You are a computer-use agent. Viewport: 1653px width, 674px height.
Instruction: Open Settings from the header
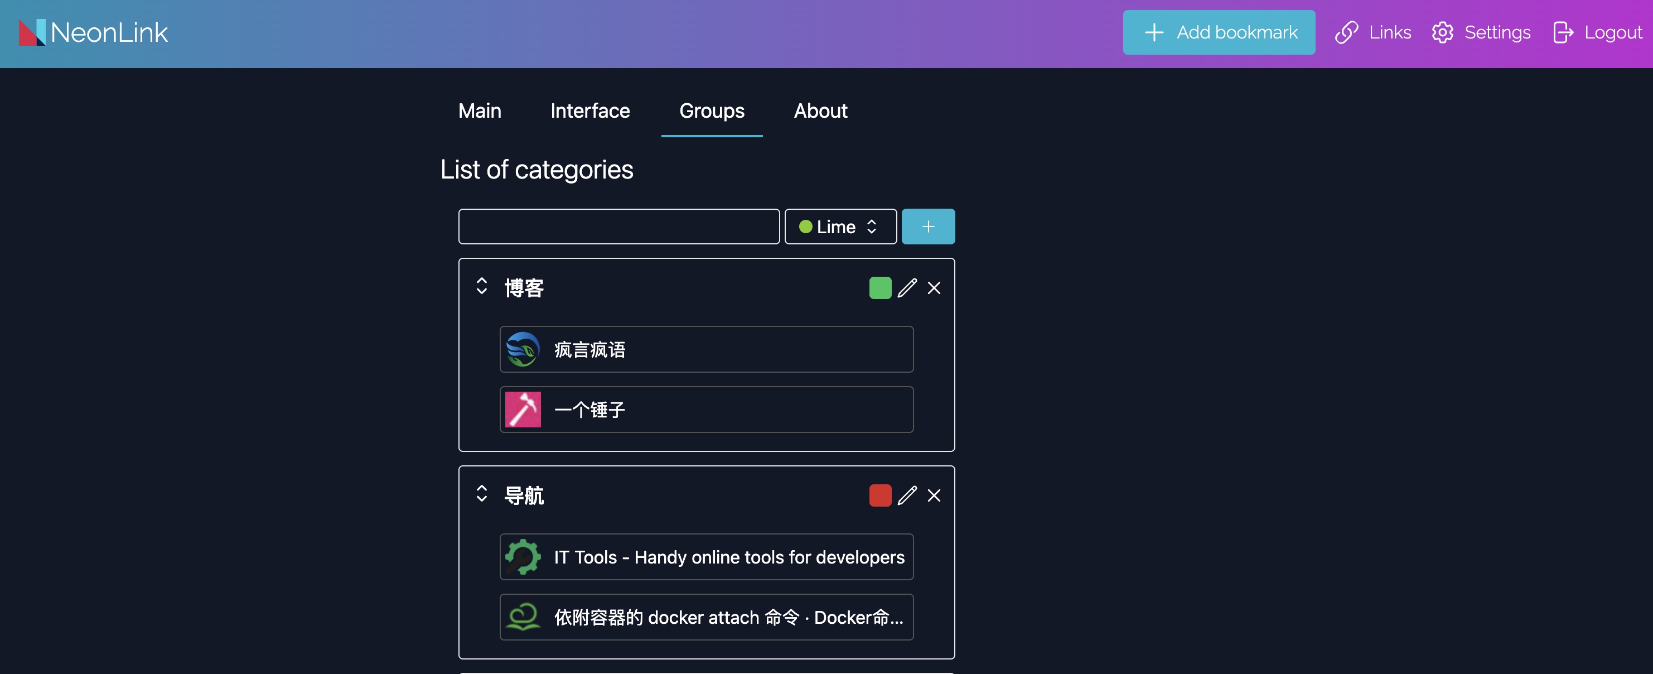[x=1481, y=32]
